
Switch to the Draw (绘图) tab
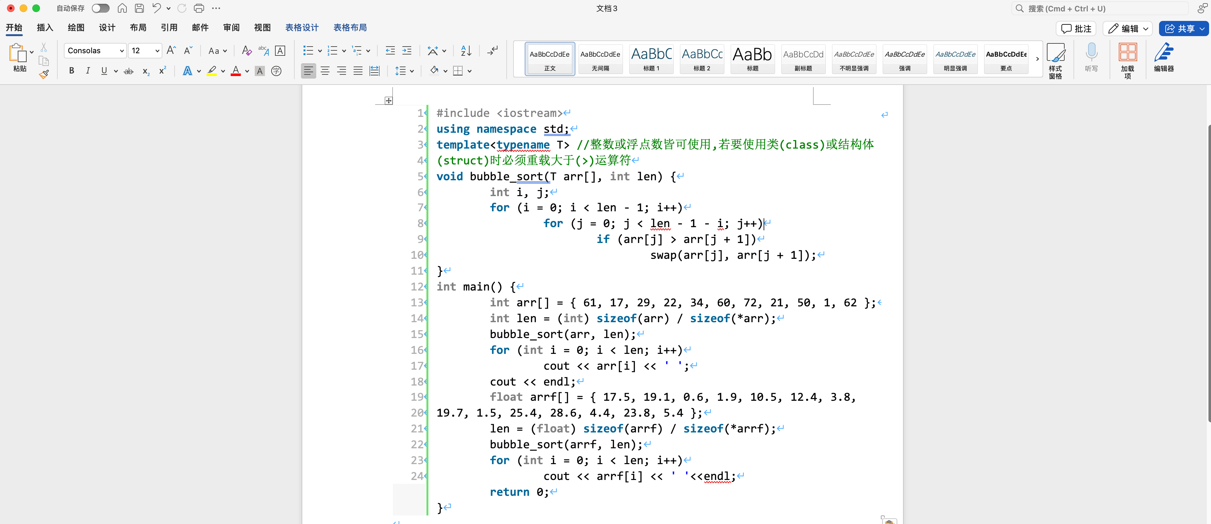pyautogui.click(x=76, y=27)
